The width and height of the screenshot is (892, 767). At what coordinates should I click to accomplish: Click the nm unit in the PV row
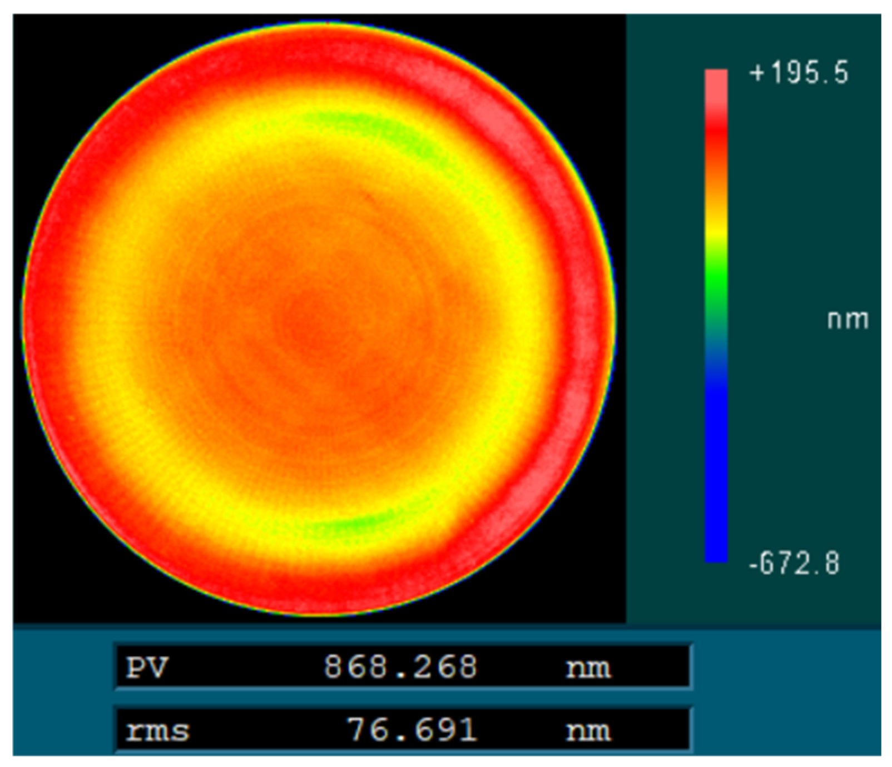click(588, 668)
